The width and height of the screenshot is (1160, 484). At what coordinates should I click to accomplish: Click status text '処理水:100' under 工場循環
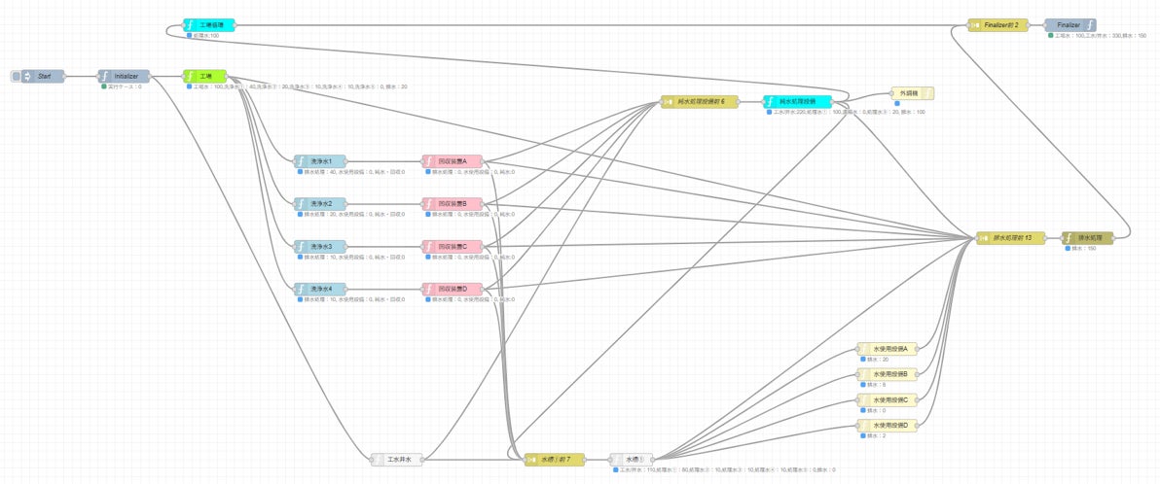206,35
